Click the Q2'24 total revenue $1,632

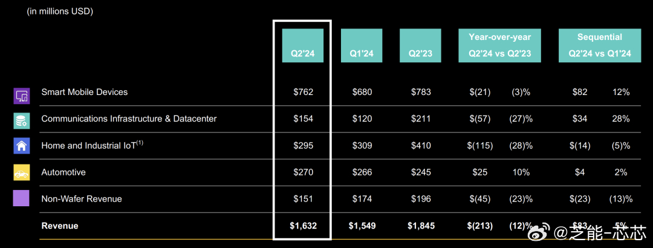pos(303,226)
